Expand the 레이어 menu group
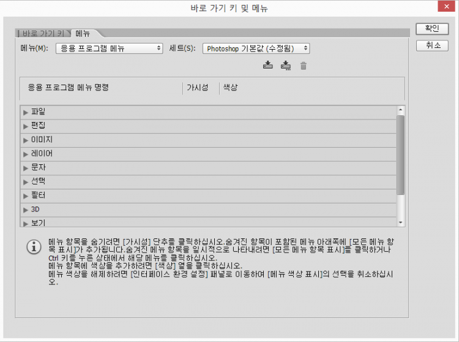Viewport: 459px width, 342px height. pos(26,154)
